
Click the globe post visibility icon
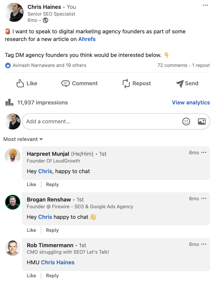click(x=45, y=20)
